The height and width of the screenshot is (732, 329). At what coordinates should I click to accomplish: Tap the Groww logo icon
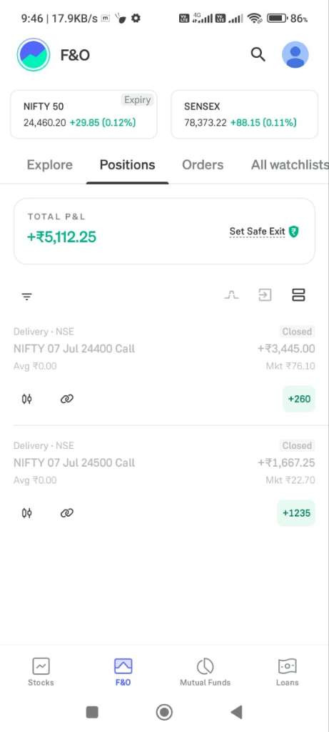34,54
